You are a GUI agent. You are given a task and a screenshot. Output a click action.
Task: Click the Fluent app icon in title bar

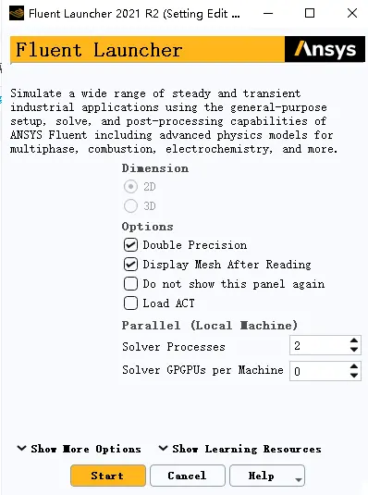[17, 13]
